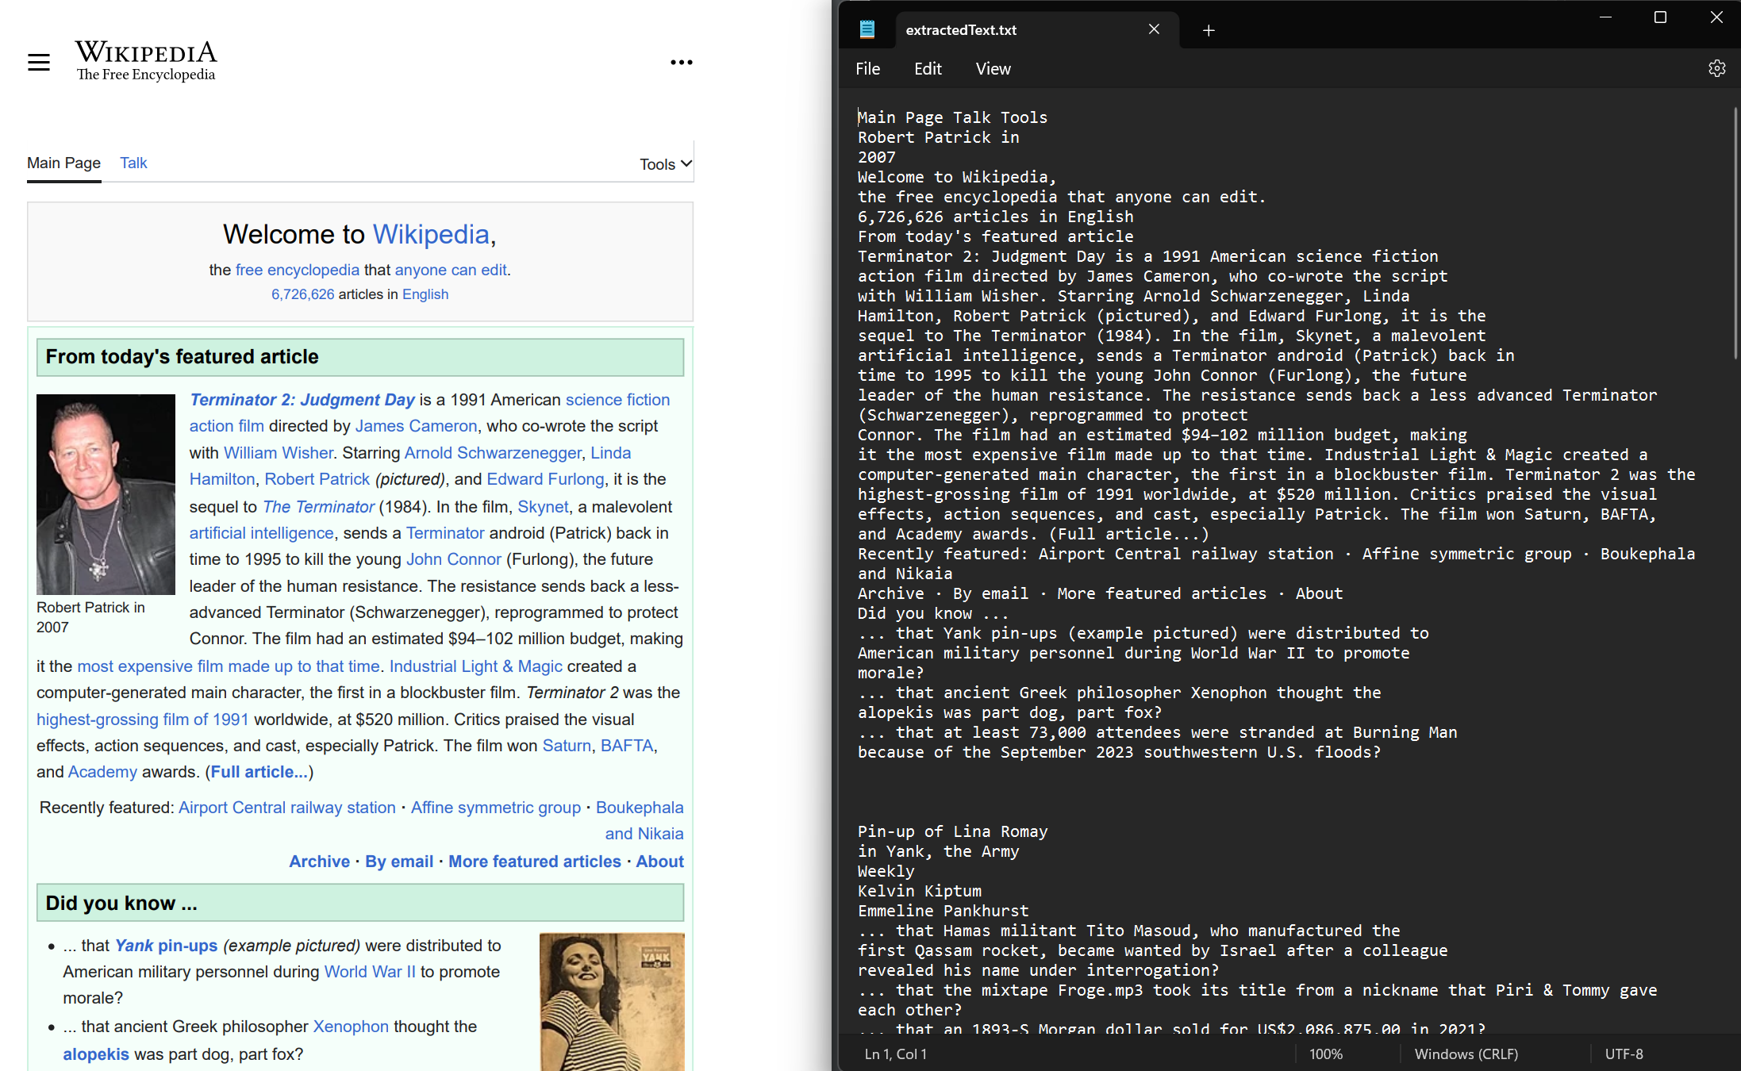Open the Edward Furlong link
1741x1071 pixels.
pyautogui.click(x=545, y=479)
